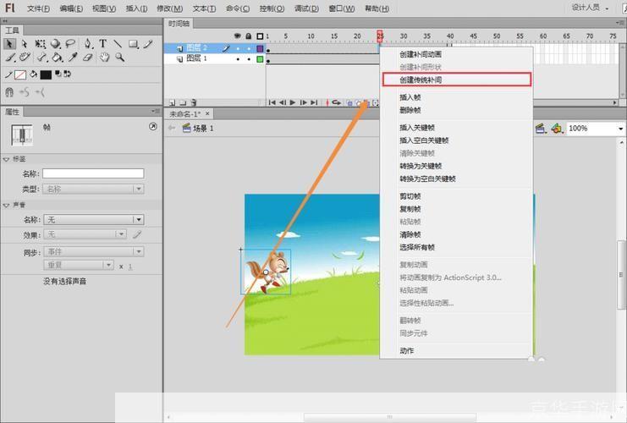This screenshot has height=423, width=627.
Task: Toggle visibility dot of 图层 2
Action: pos(238,49)
